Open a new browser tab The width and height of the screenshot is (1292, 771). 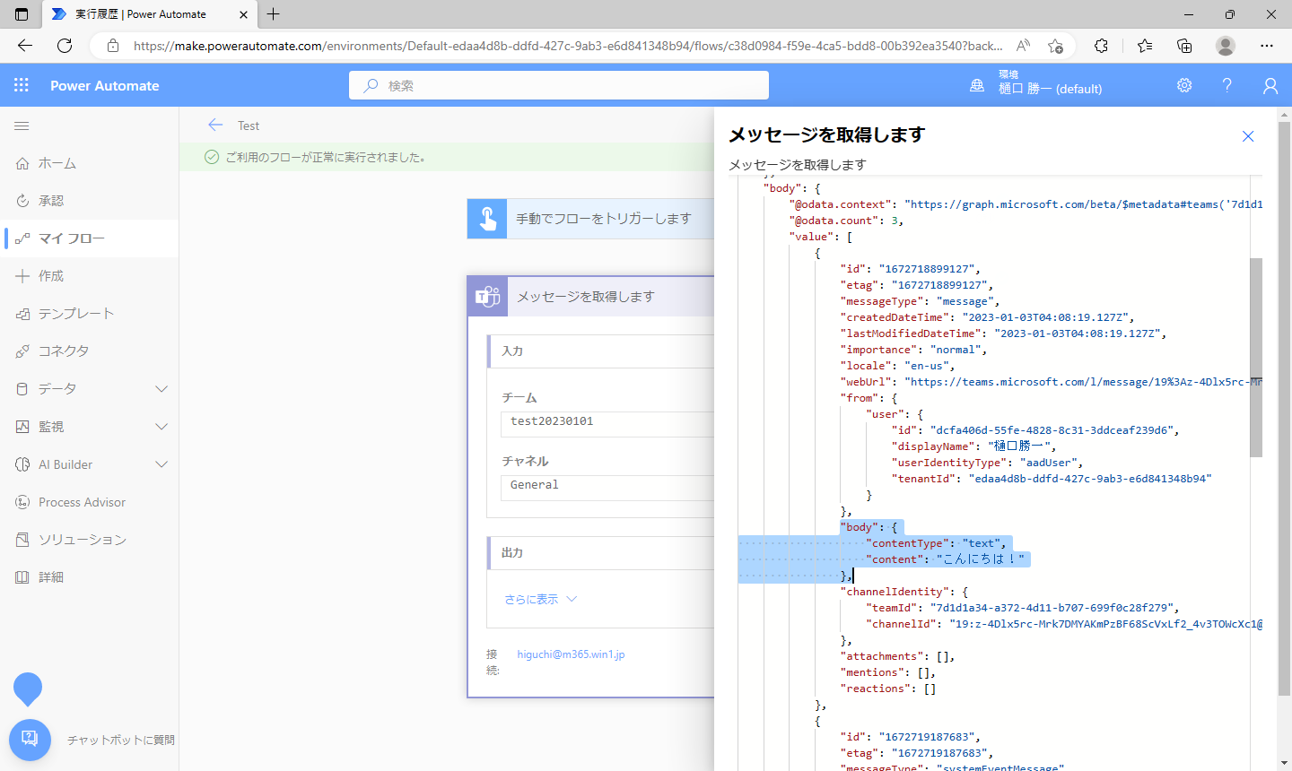(274, 14)
